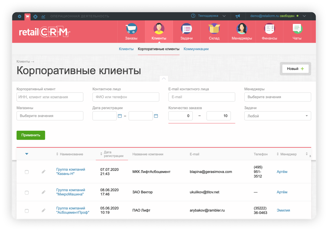Switch to the Коммуникации sub-tab
Screen dimensions: 328x231
196,49
